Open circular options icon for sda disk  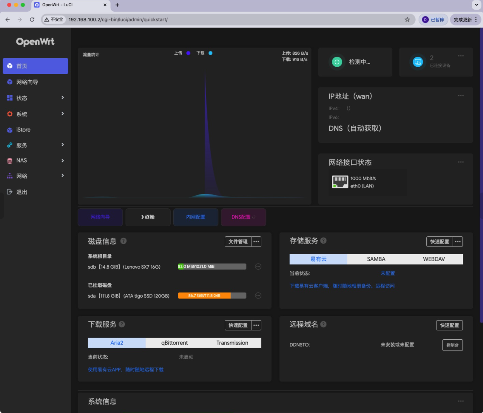258,296
